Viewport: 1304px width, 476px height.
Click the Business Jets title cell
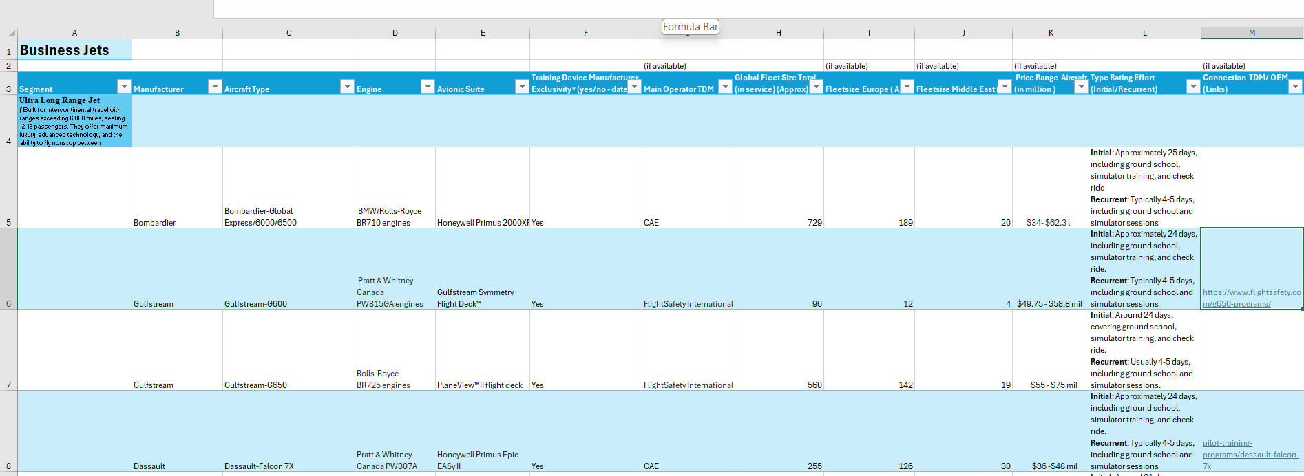pos(74,50)
